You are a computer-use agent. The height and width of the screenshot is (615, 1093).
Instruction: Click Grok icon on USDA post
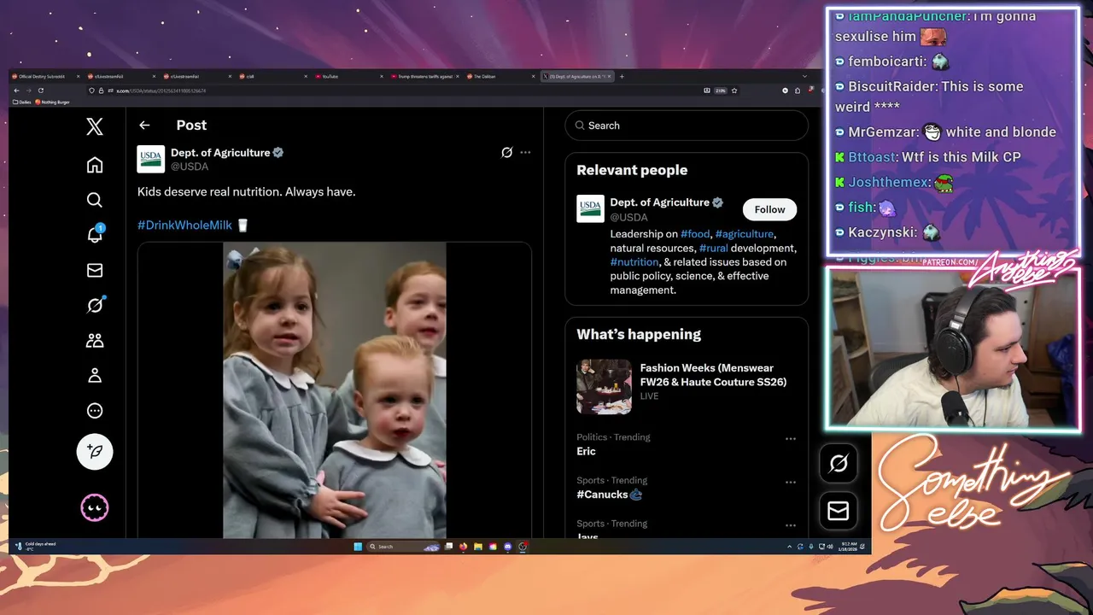(x=506, y=152)
